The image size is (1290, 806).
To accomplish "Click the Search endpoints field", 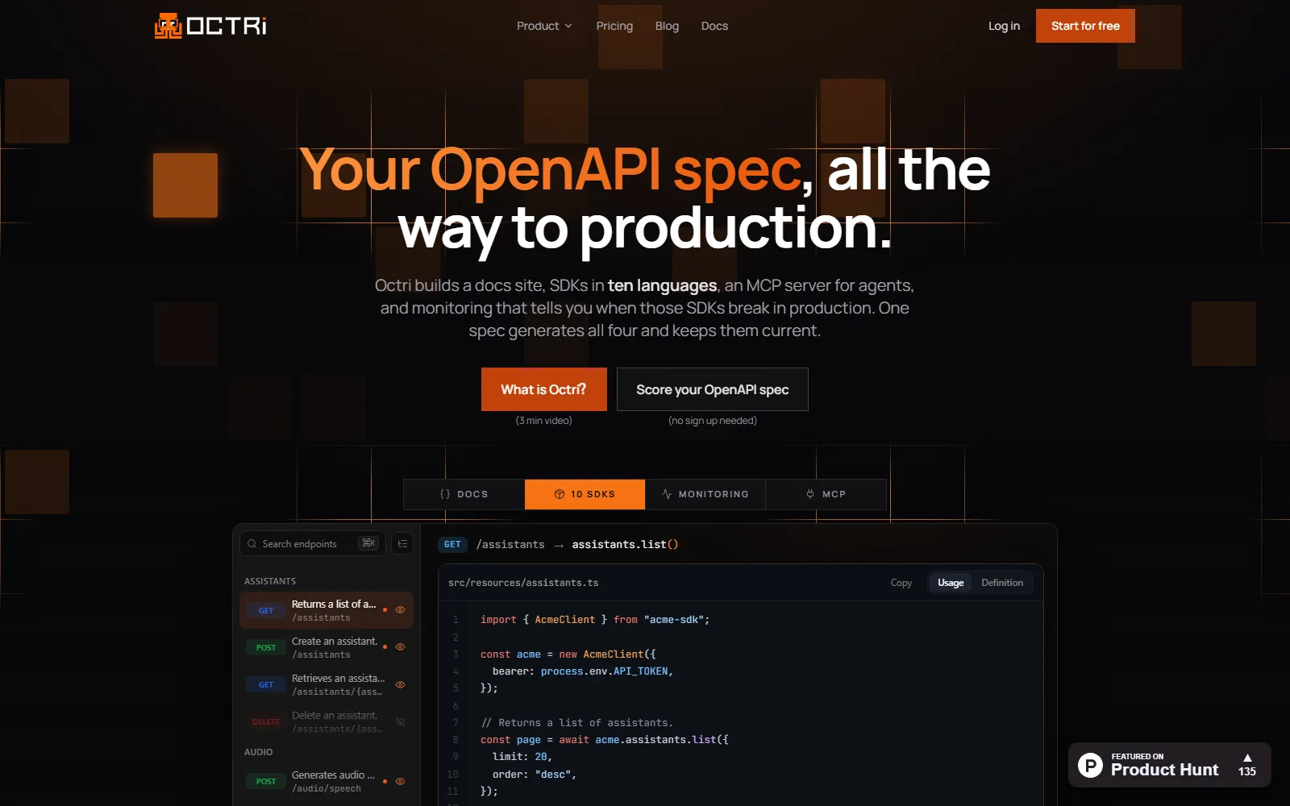I will [312, 543].
